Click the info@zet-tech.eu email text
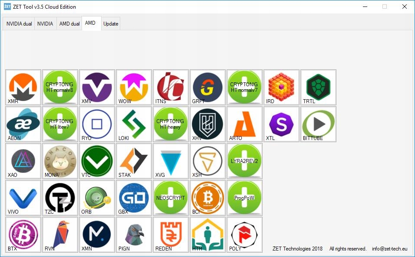The width and height of the screenshot is (415, 257). [x=389, y=248]
